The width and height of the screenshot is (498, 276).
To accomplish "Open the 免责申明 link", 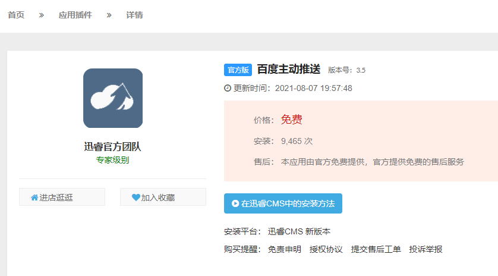I will click(x=284, y=249).
